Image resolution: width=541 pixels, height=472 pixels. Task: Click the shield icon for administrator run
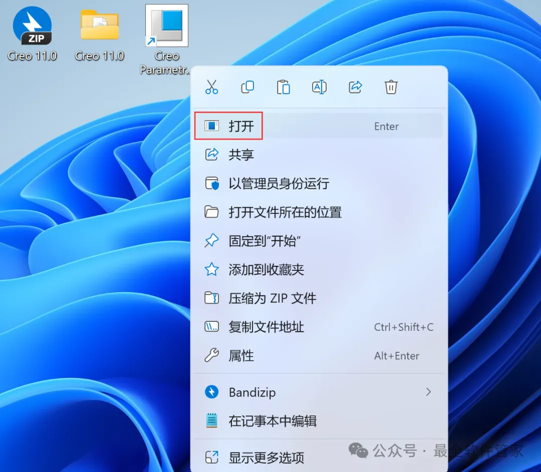tap(211, 183)
